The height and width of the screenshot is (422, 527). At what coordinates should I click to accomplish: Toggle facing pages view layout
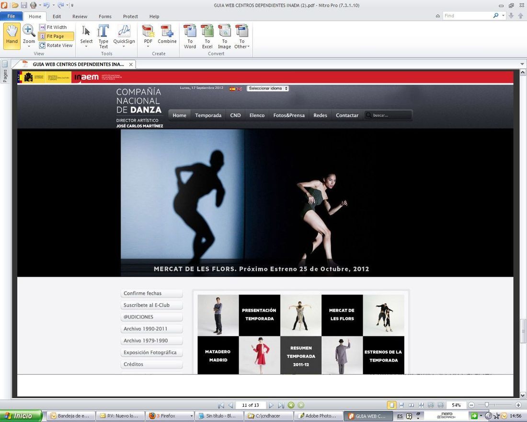(x=411, y=405)
